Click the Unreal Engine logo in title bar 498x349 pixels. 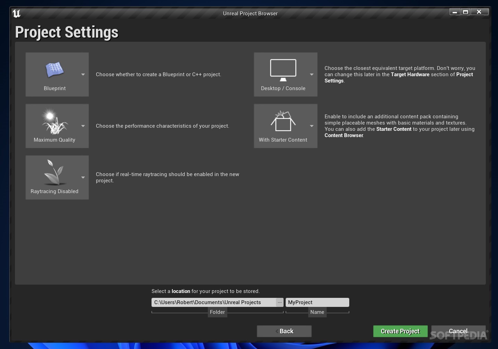[16, 13]
